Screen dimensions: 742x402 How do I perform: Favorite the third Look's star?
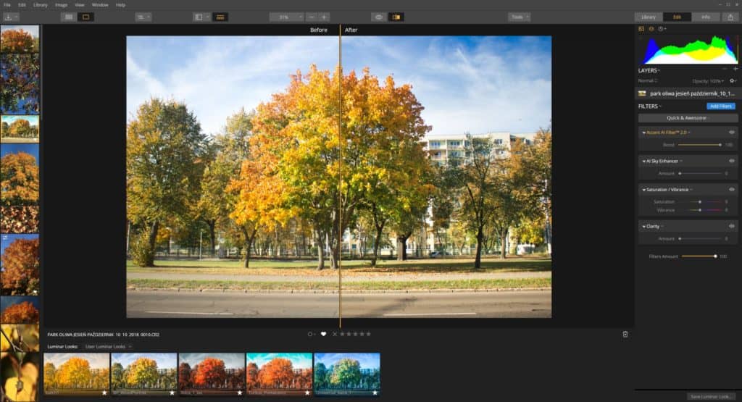click(x=239, y=393)
